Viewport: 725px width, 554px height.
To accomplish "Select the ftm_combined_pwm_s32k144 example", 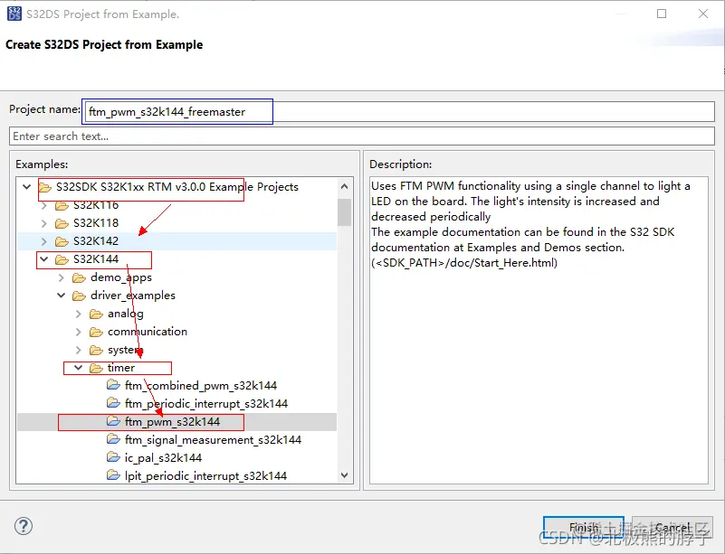I will 201,386.
